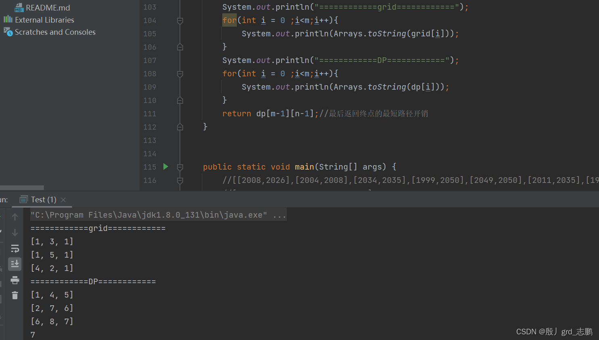Open Scratches and Consoles

pyautogui.click(x=55, y=32)
